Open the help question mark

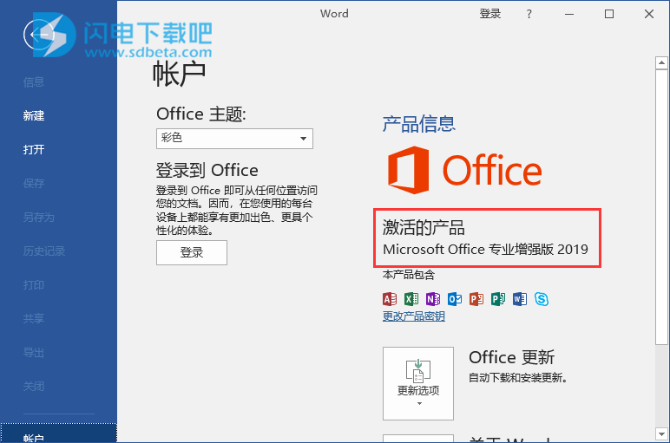pyautogui.click(x=529, y=14)
